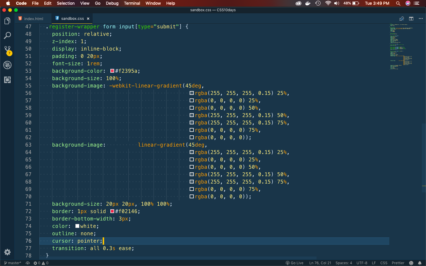Open Spotlight search in menu bar
The height and width of the screenshot is (266, 426).
pos(398,3)
